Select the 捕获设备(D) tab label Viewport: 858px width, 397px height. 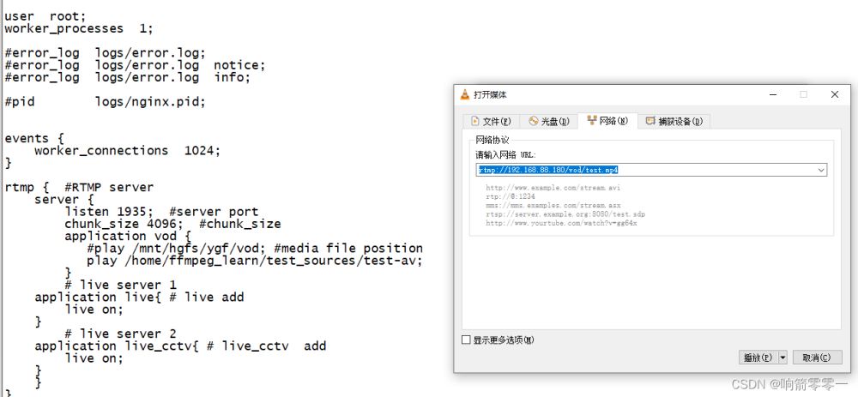pyautogui.click(x=682, y=122)
